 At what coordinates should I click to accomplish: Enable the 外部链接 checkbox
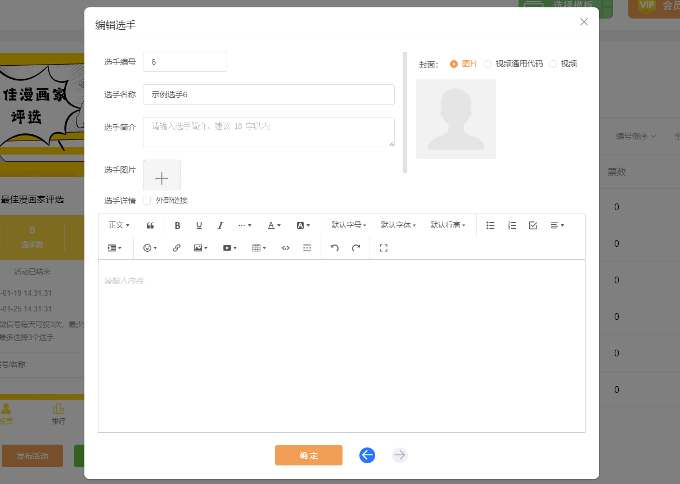point(147,201)
